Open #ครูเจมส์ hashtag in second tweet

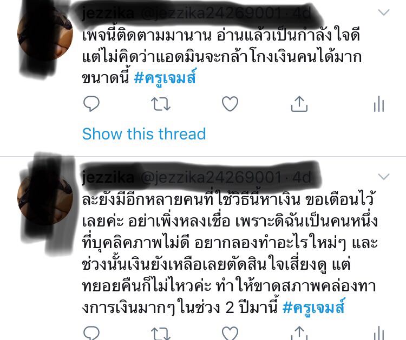tap(314, 307)
